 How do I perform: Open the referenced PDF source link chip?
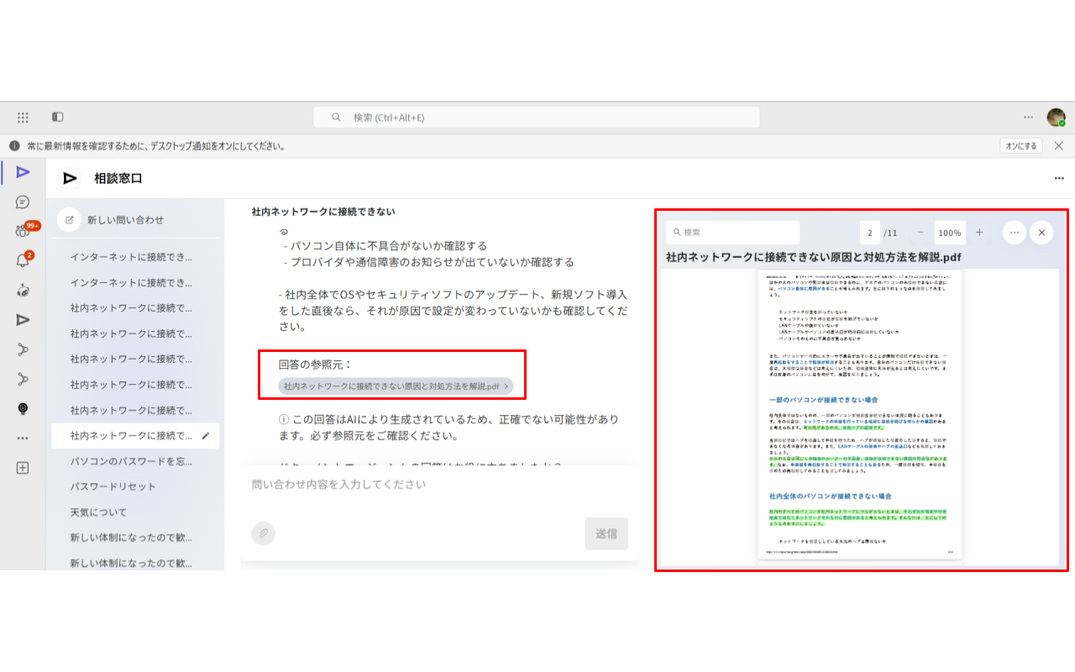396,386
